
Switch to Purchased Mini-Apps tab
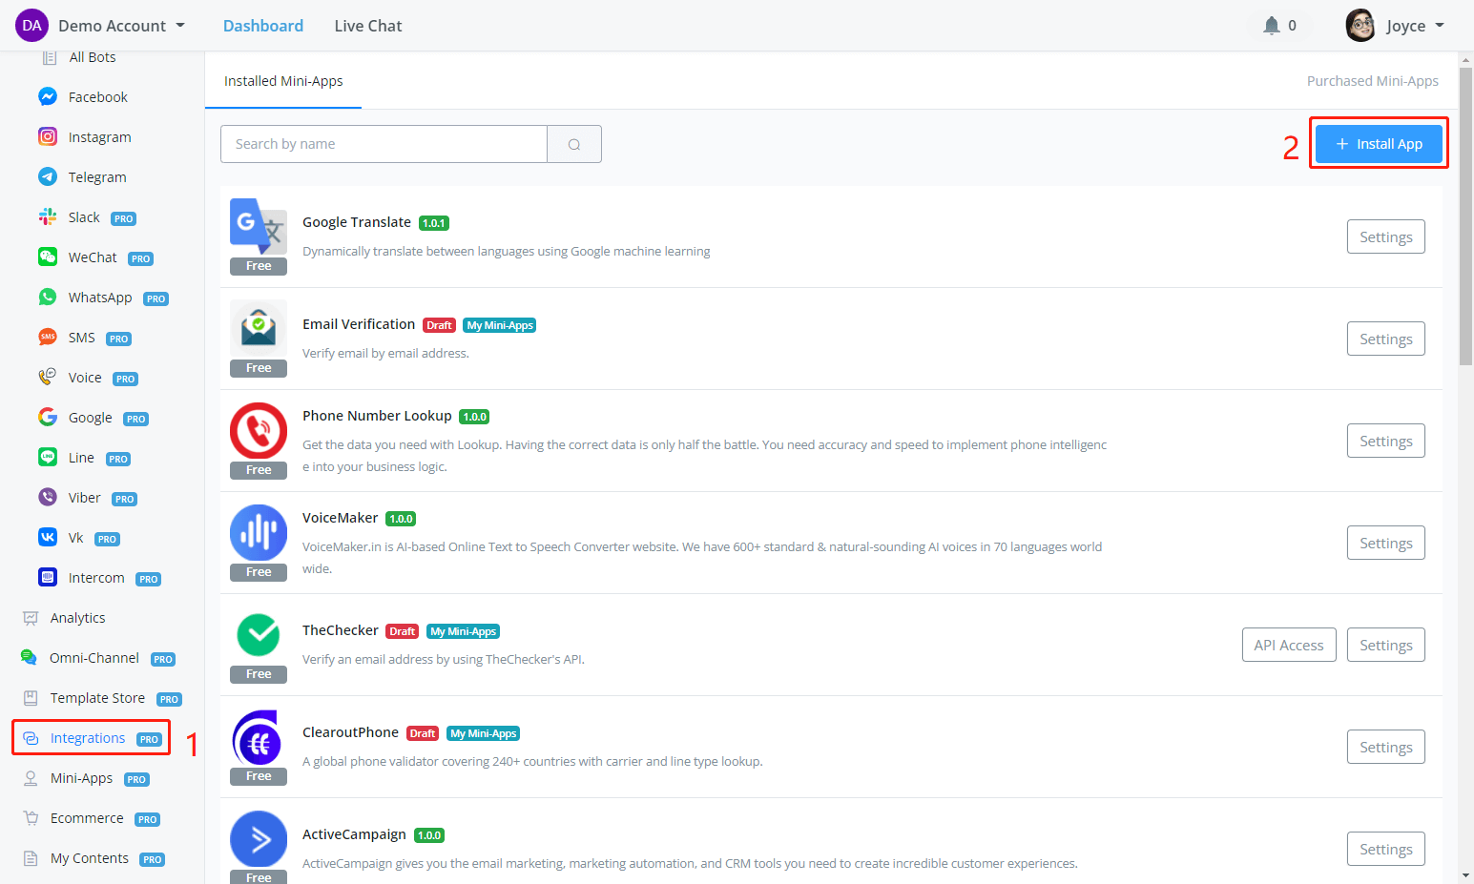1373,81
